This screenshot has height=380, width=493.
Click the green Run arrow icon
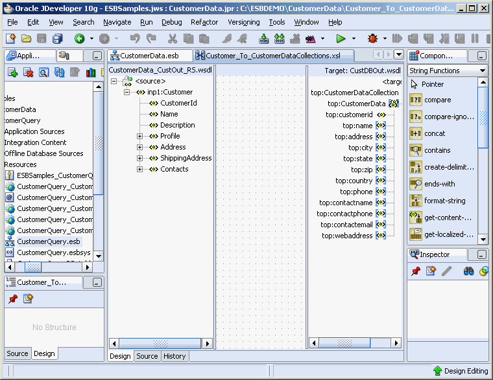point(341,39)
